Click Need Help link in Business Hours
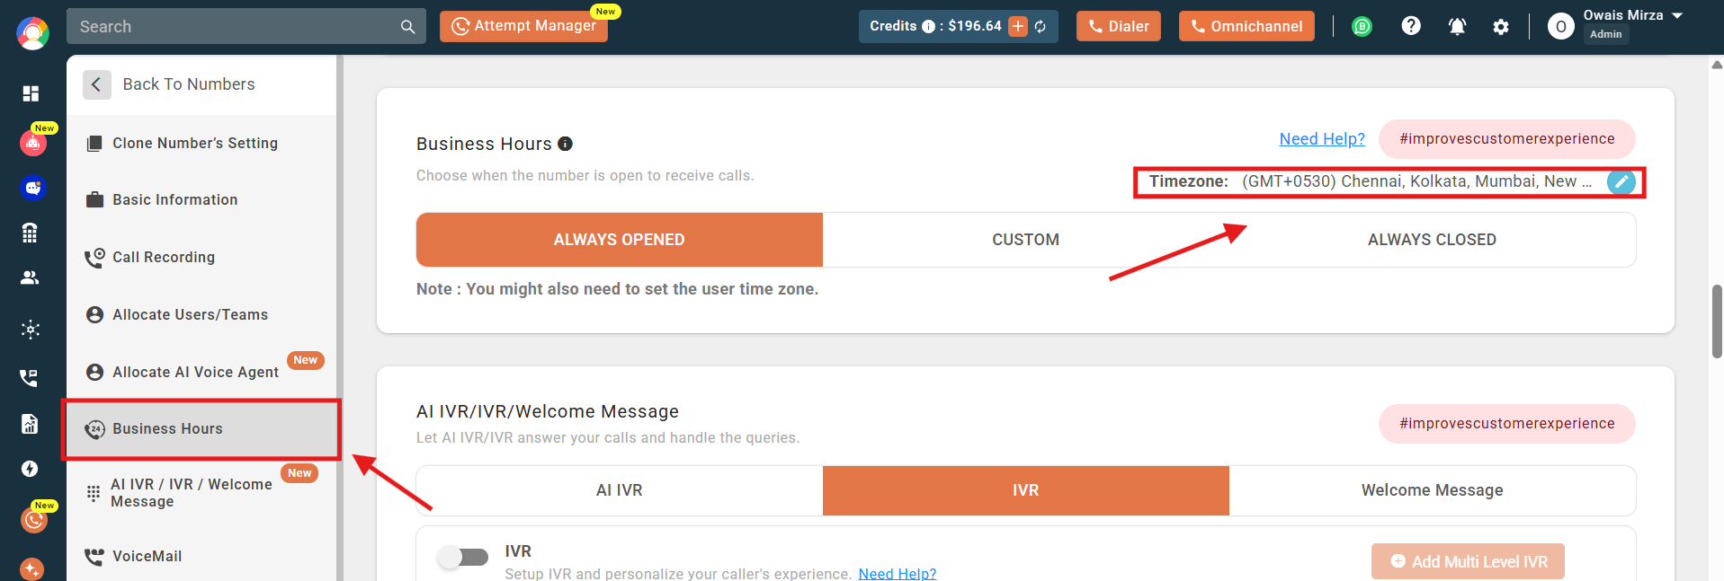Viewport: 1724px width, 581px height. [x=1322, y=139]
